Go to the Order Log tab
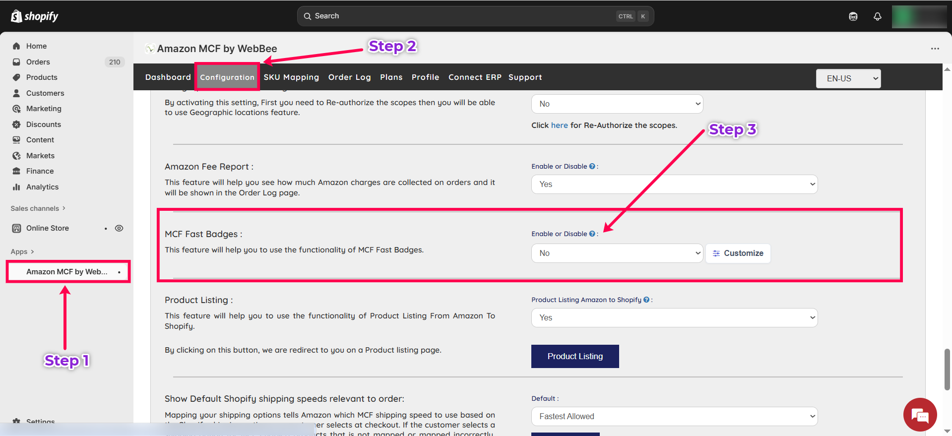 (x=349, y=77)
